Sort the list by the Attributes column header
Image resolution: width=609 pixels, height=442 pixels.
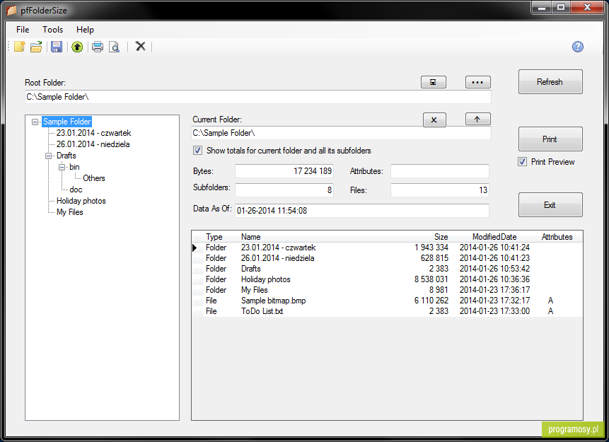[557, 236]
